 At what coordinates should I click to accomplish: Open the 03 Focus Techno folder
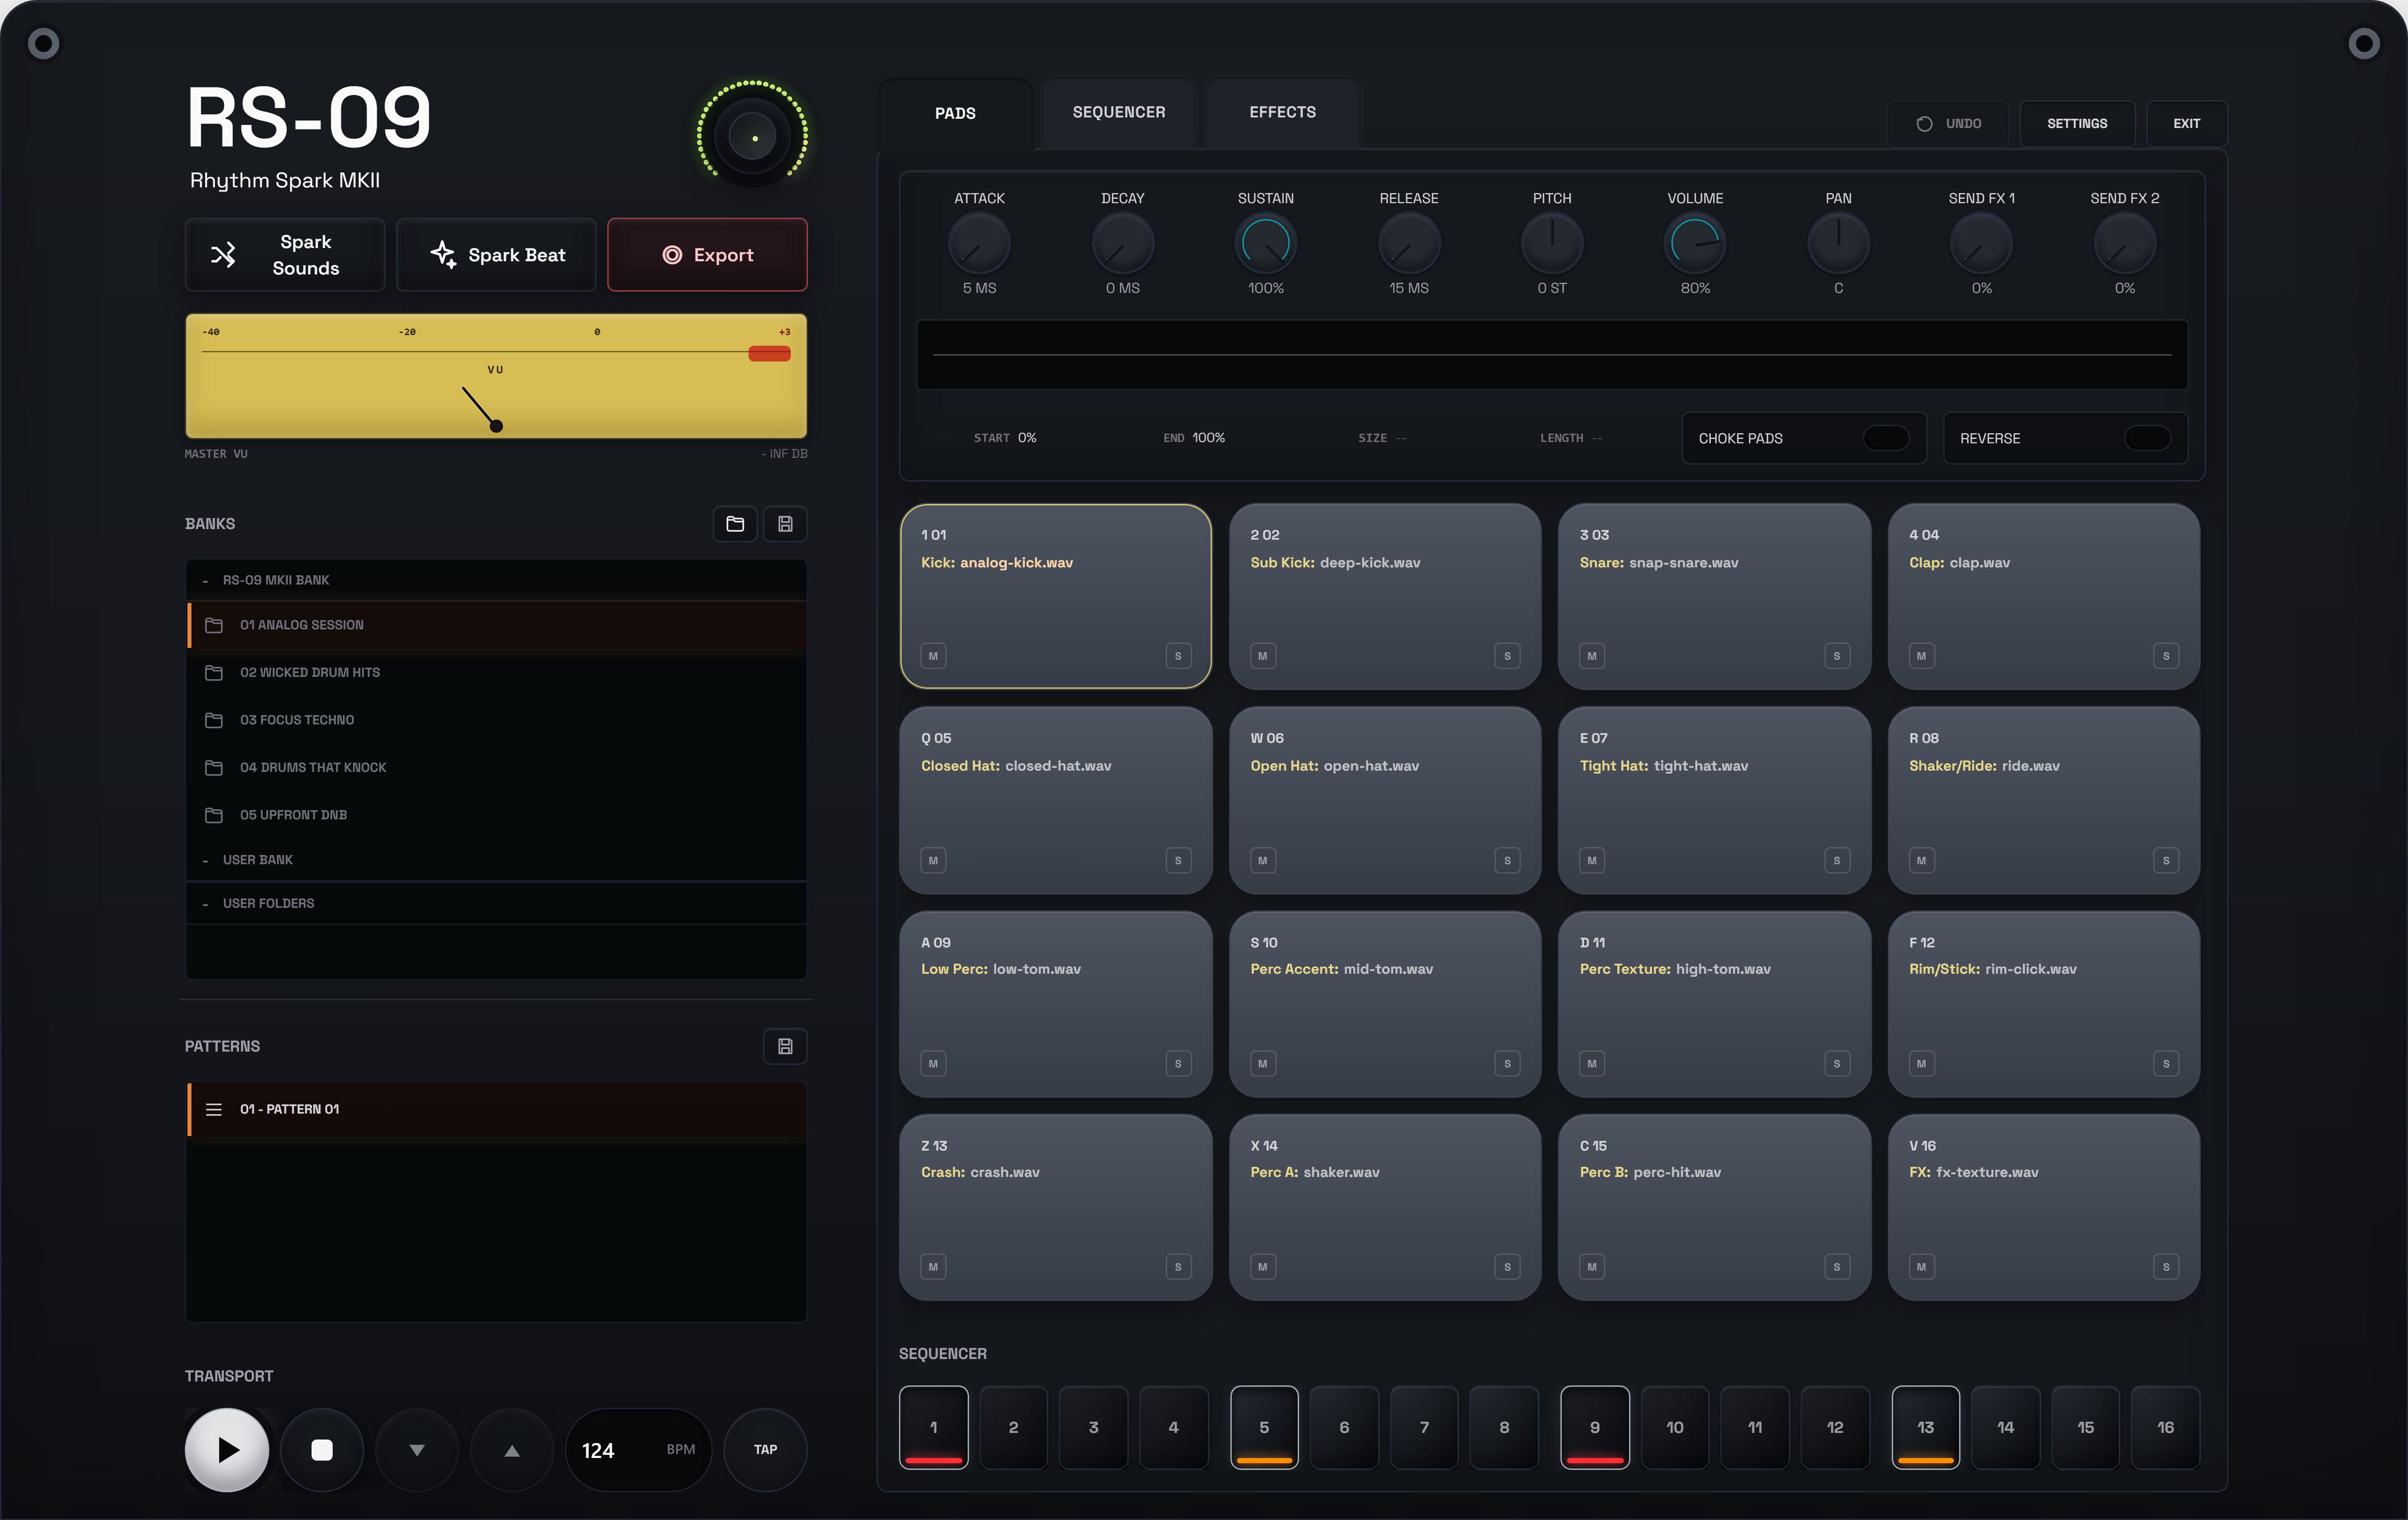pyautogui.click(x=496, y=720)
